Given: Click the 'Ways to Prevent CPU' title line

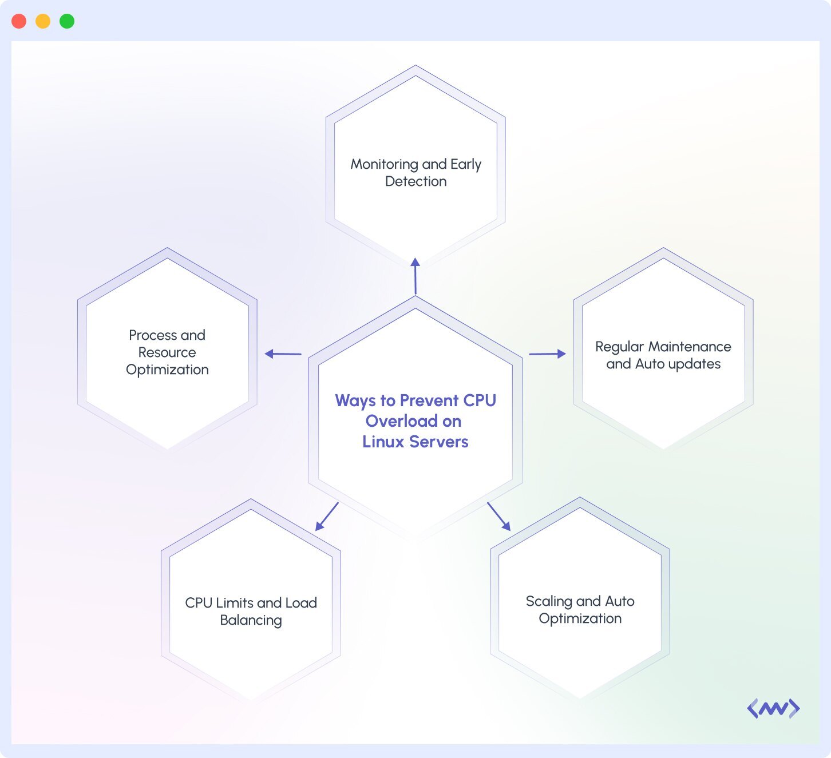Looking at the screenshot, I should 415,400.
